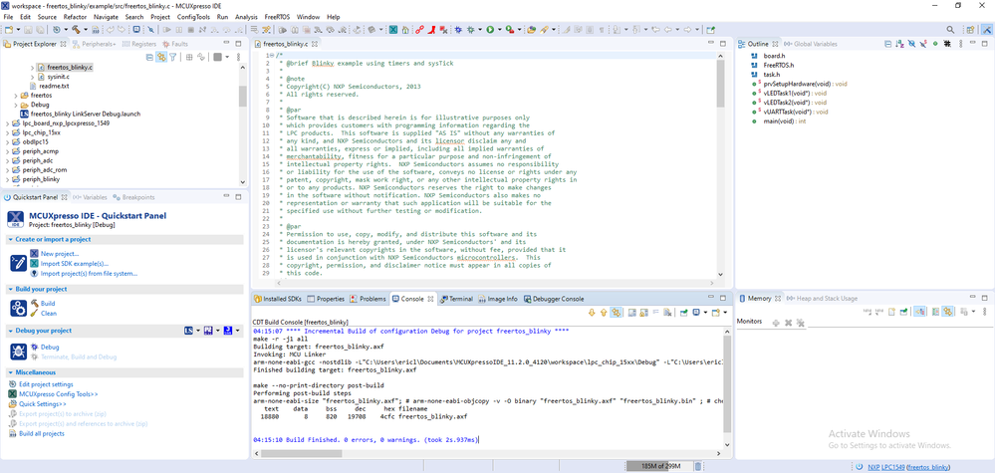This screenshot has width=995, height=473.
Task: Open the FreeRTOS menu
Action: [x=277, y=17]
